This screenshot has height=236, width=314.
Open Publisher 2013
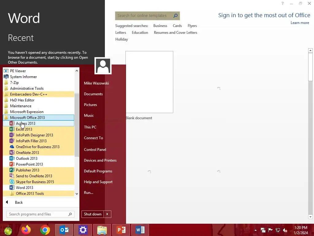38,170
